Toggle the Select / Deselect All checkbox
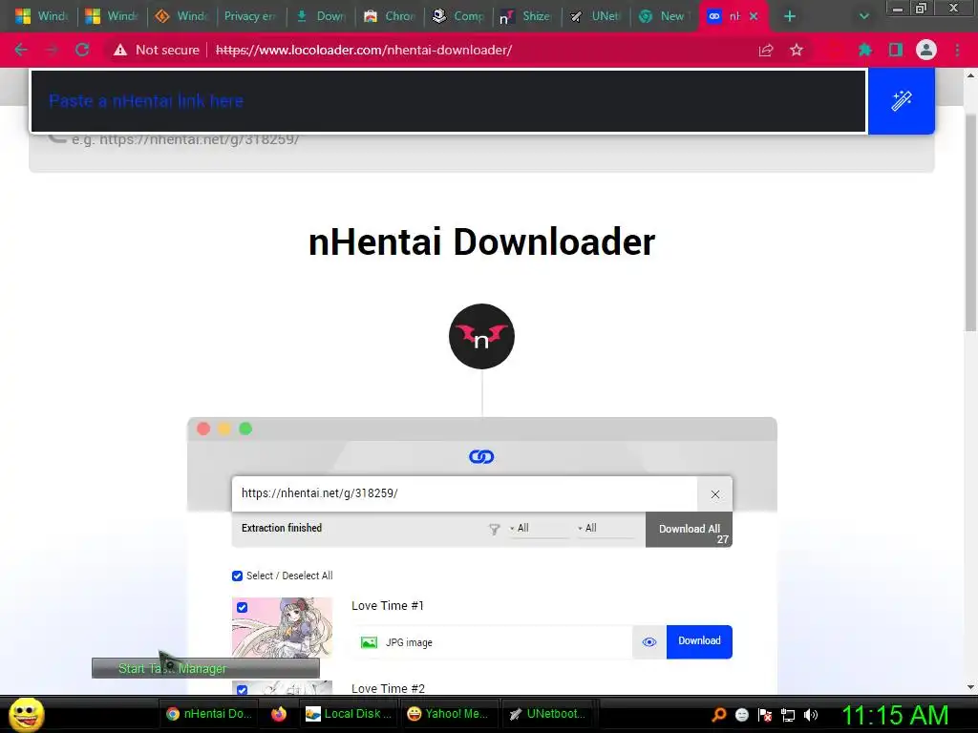Screen dimensions: 978x733 tap(237, 576)
